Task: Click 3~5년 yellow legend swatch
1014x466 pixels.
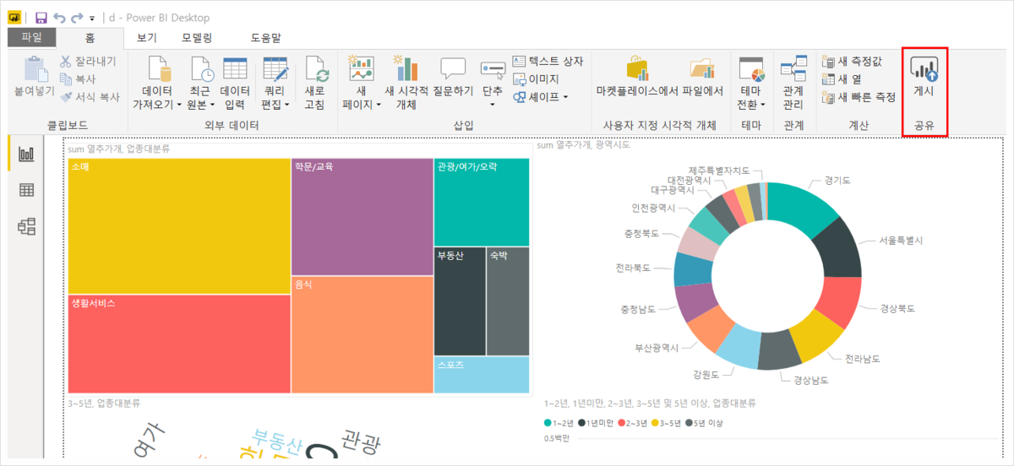Action: [x=655, y=423]
